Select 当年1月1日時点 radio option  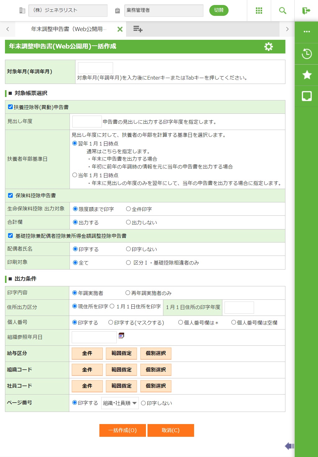(x=75, y=175)
